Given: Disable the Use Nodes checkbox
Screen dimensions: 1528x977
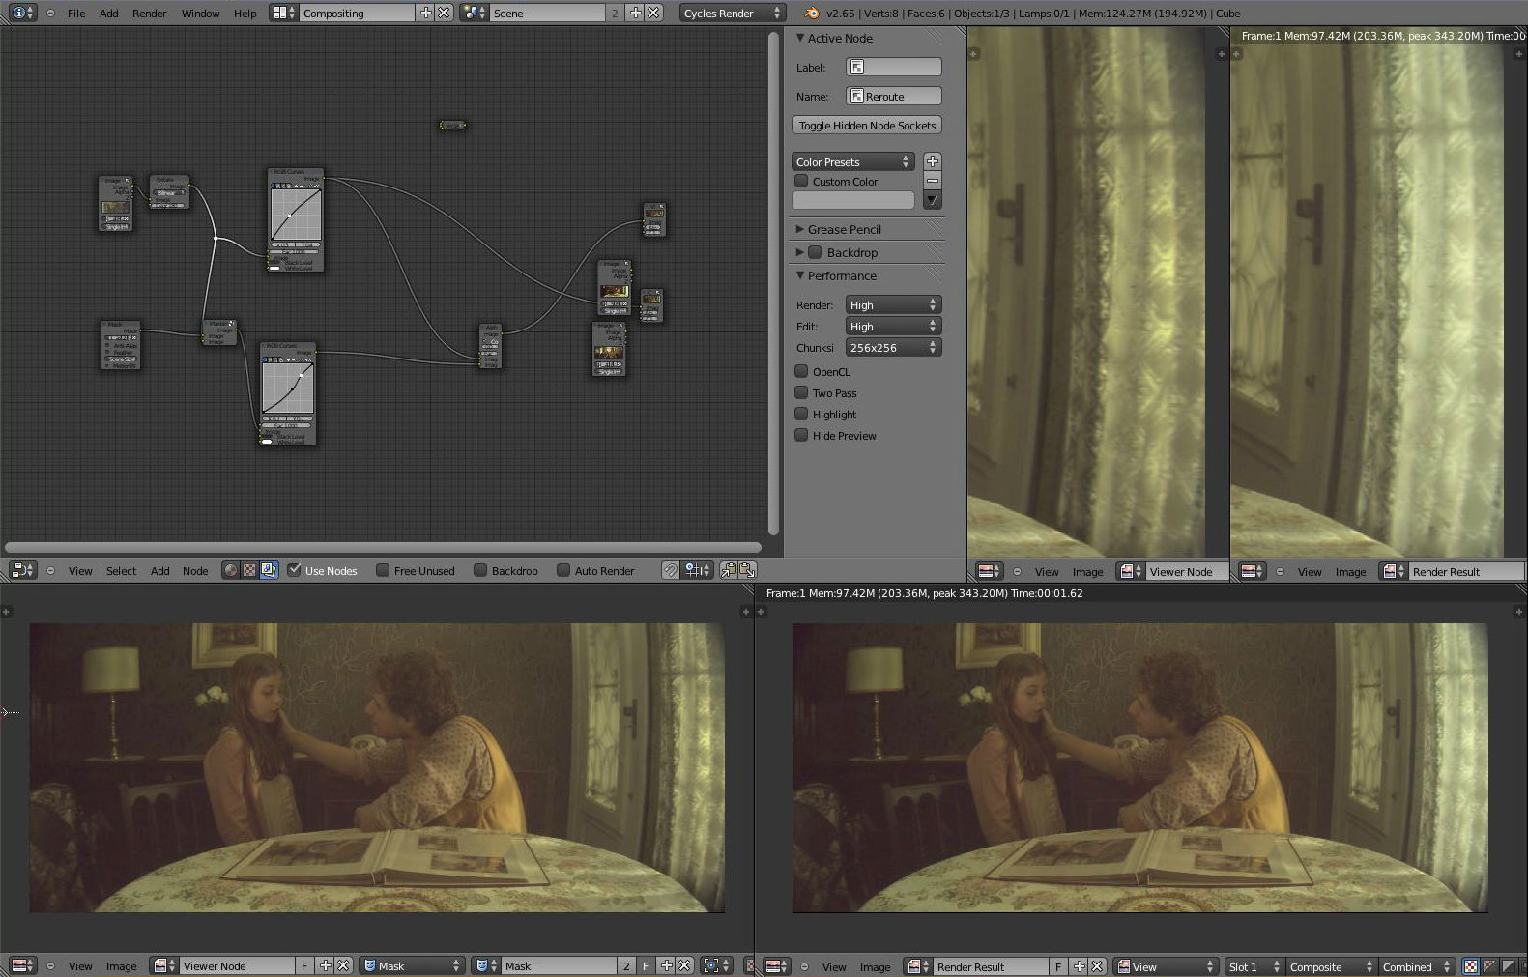Looking at the screenshot, I should coord(295,570).
